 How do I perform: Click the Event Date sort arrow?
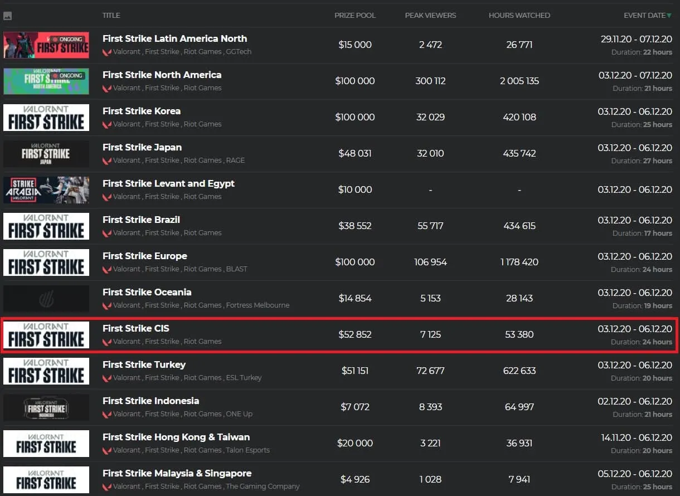[x=669, y=16]
